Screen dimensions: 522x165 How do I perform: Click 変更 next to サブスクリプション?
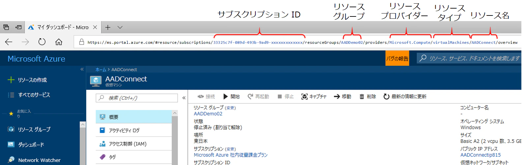231,149
